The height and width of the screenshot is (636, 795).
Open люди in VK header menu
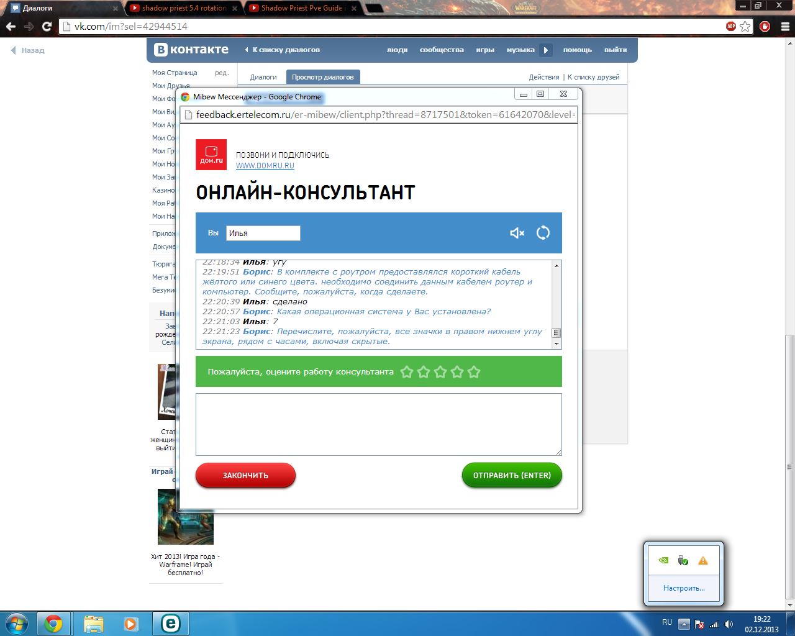[x=397, y=50]
